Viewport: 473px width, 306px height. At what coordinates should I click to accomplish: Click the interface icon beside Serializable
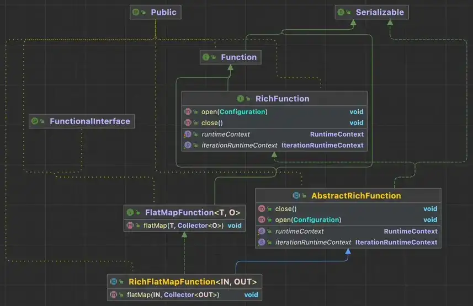tap(341, 12)
